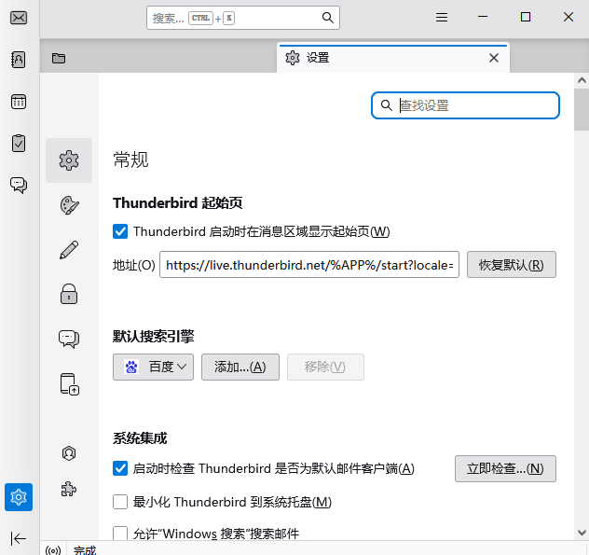Click the 恢复默认(R) button
This screenshot has height=555, width=589.
tap(512, 265)
